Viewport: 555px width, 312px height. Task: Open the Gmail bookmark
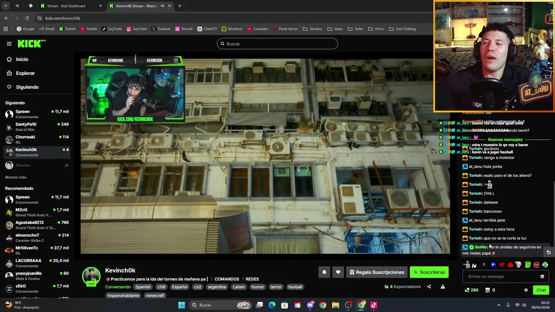point(46,29)
